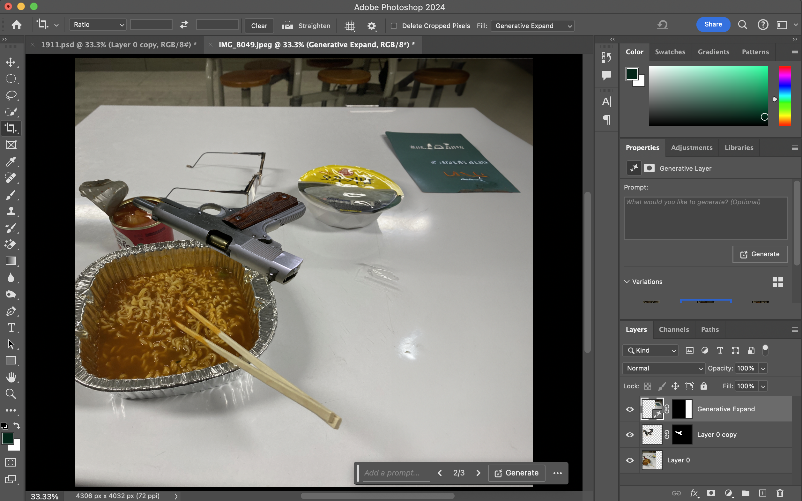Viewport: 802px width, 501px height.
Task: Create a new layer with the plus icon
Action: [762, 493]
